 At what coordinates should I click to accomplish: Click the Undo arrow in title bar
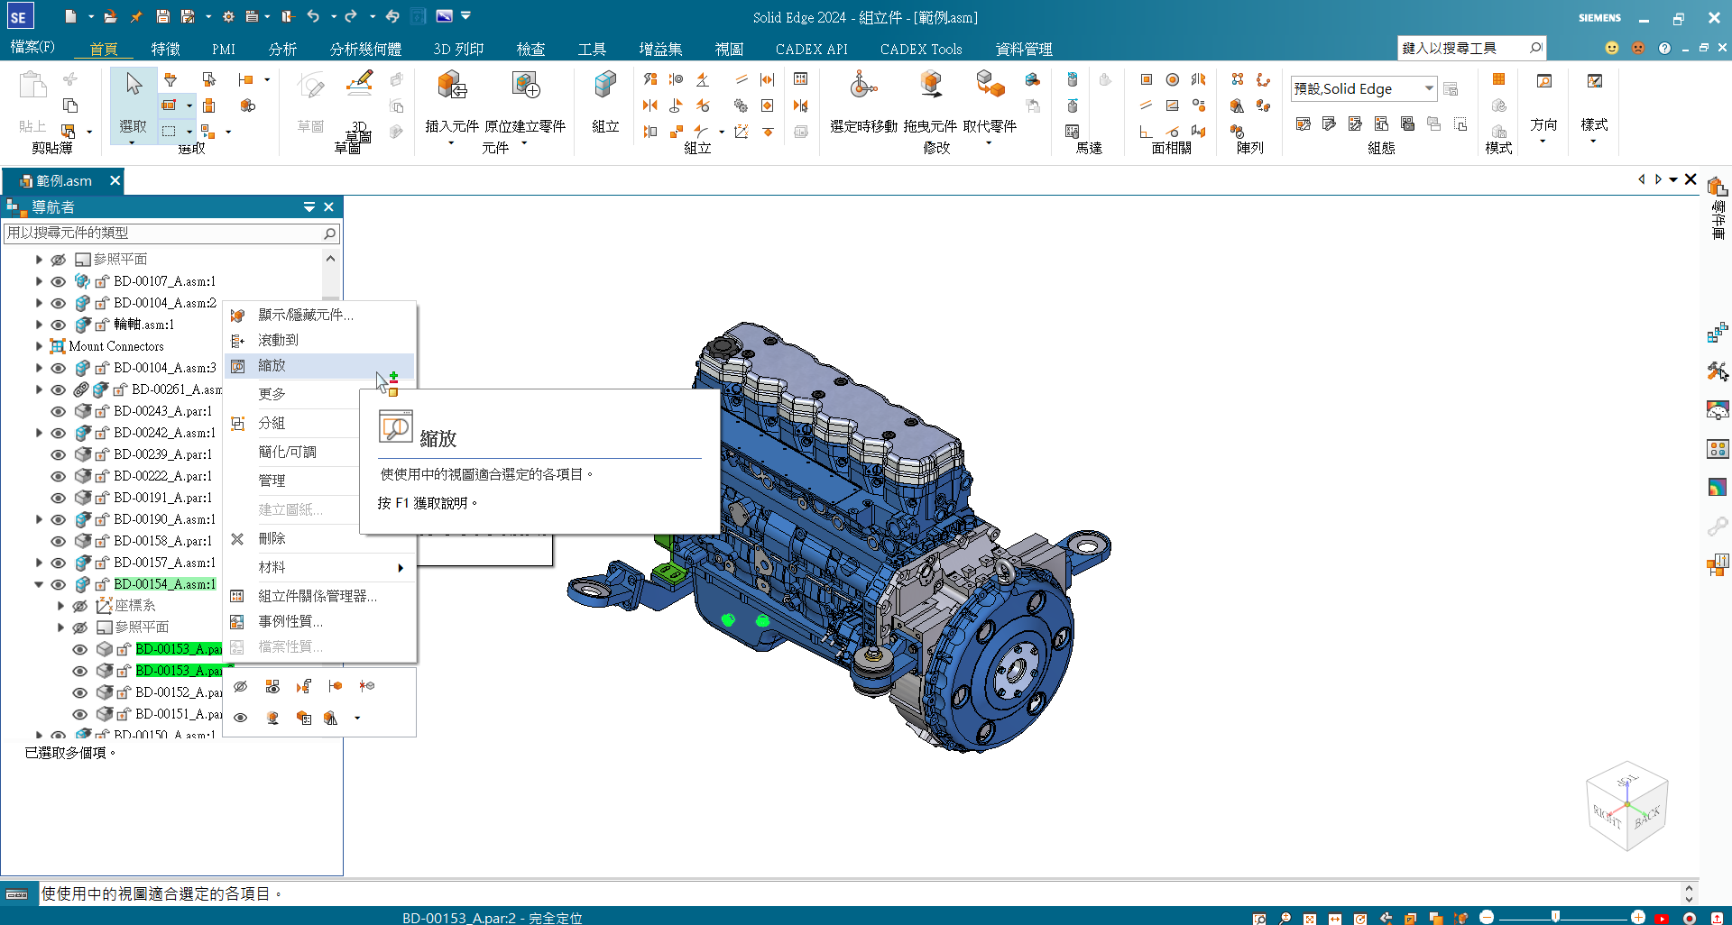tap(313, 16)
